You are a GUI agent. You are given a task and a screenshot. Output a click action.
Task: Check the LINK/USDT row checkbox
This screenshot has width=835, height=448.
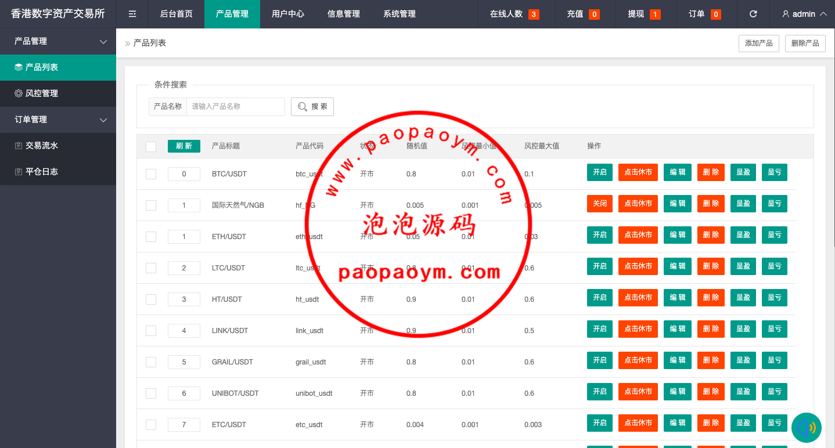pos(151,331)
